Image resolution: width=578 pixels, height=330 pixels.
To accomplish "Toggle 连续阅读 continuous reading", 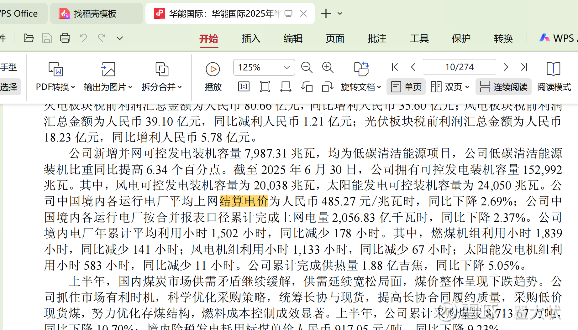I will click(x=504, y=87).
